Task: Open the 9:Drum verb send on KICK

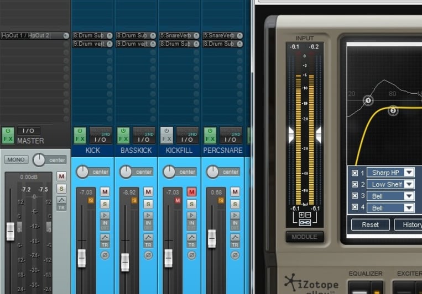Action: (x=92, y=44)
